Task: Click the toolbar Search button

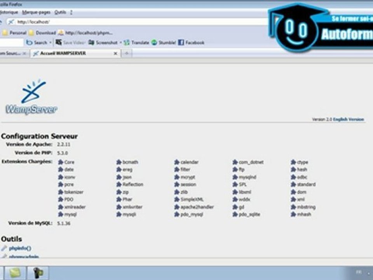Action: (37, 43)
